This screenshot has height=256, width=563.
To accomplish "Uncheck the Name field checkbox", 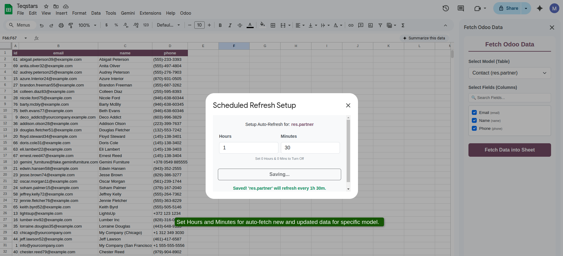I will pyautogui.click(x=474, y=120).
